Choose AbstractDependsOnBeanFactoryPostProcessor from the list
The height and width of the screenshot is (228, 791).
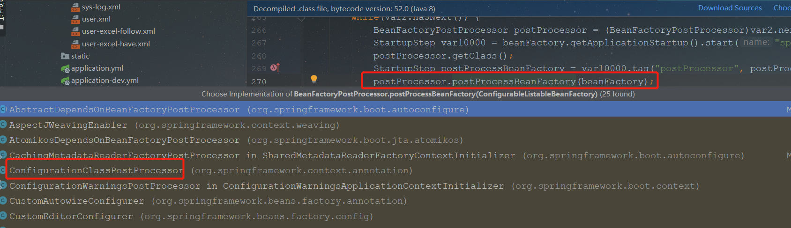(124, 110)
